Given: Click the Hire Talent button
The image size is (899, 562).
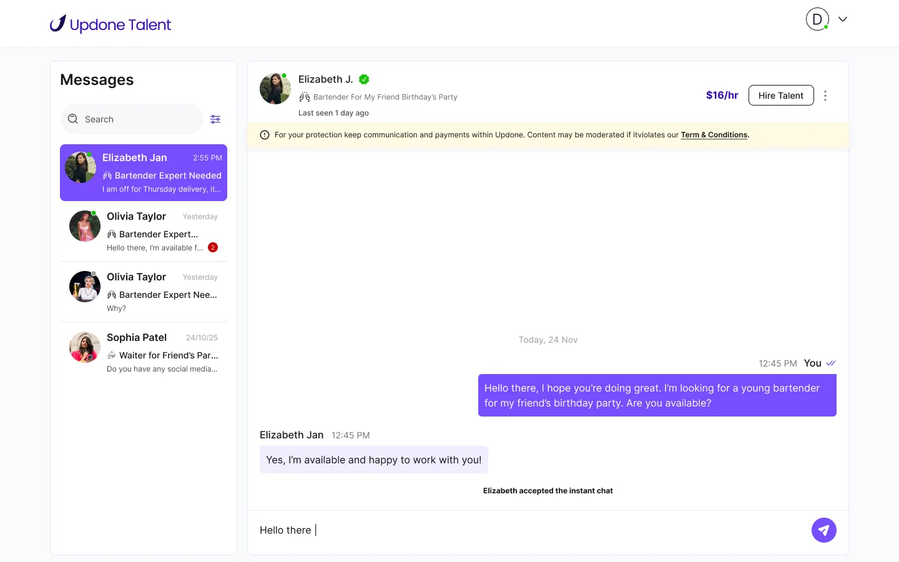Looking at the screenshot, I should 781,96.
